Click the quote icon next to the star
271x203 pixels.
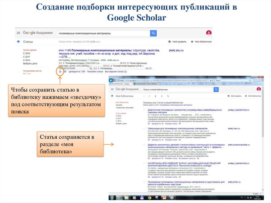[x=65, y=71]
